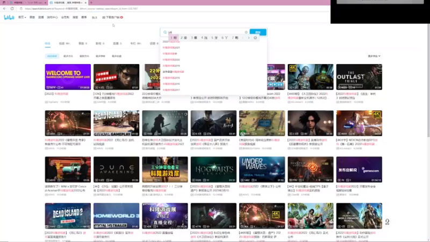Open the 三分钟带你看完科隆游戏展 thumbnail
This screenshot has height=242, width=430.
pos(165,169)
